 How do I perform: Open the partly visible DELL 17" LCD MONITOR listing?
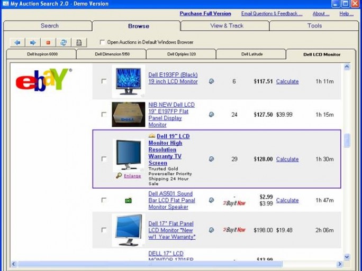click(x=171, y=256)
